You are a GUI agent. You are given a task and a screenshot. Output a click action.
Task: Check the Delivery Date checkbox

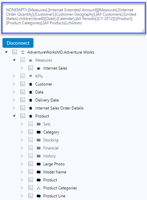(x=23, y=100)
